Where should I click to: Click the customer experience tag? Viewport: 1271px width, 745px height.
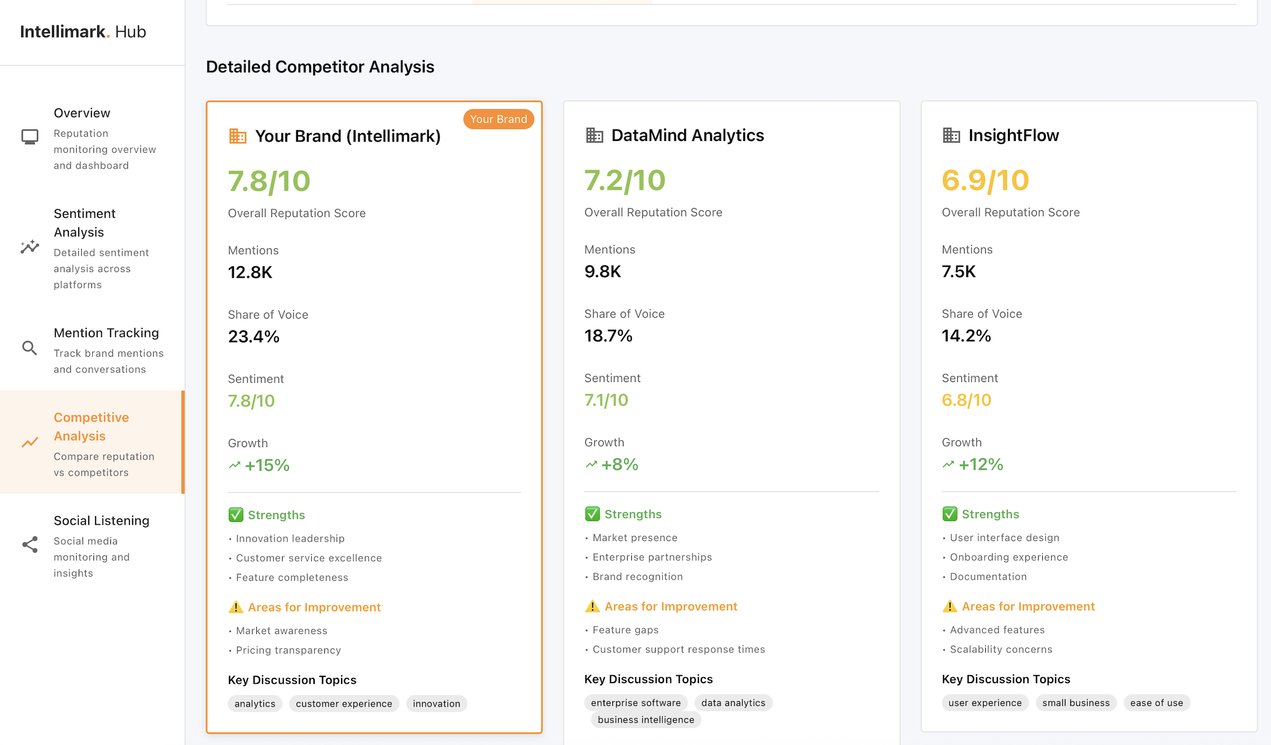tap(344, 703)
